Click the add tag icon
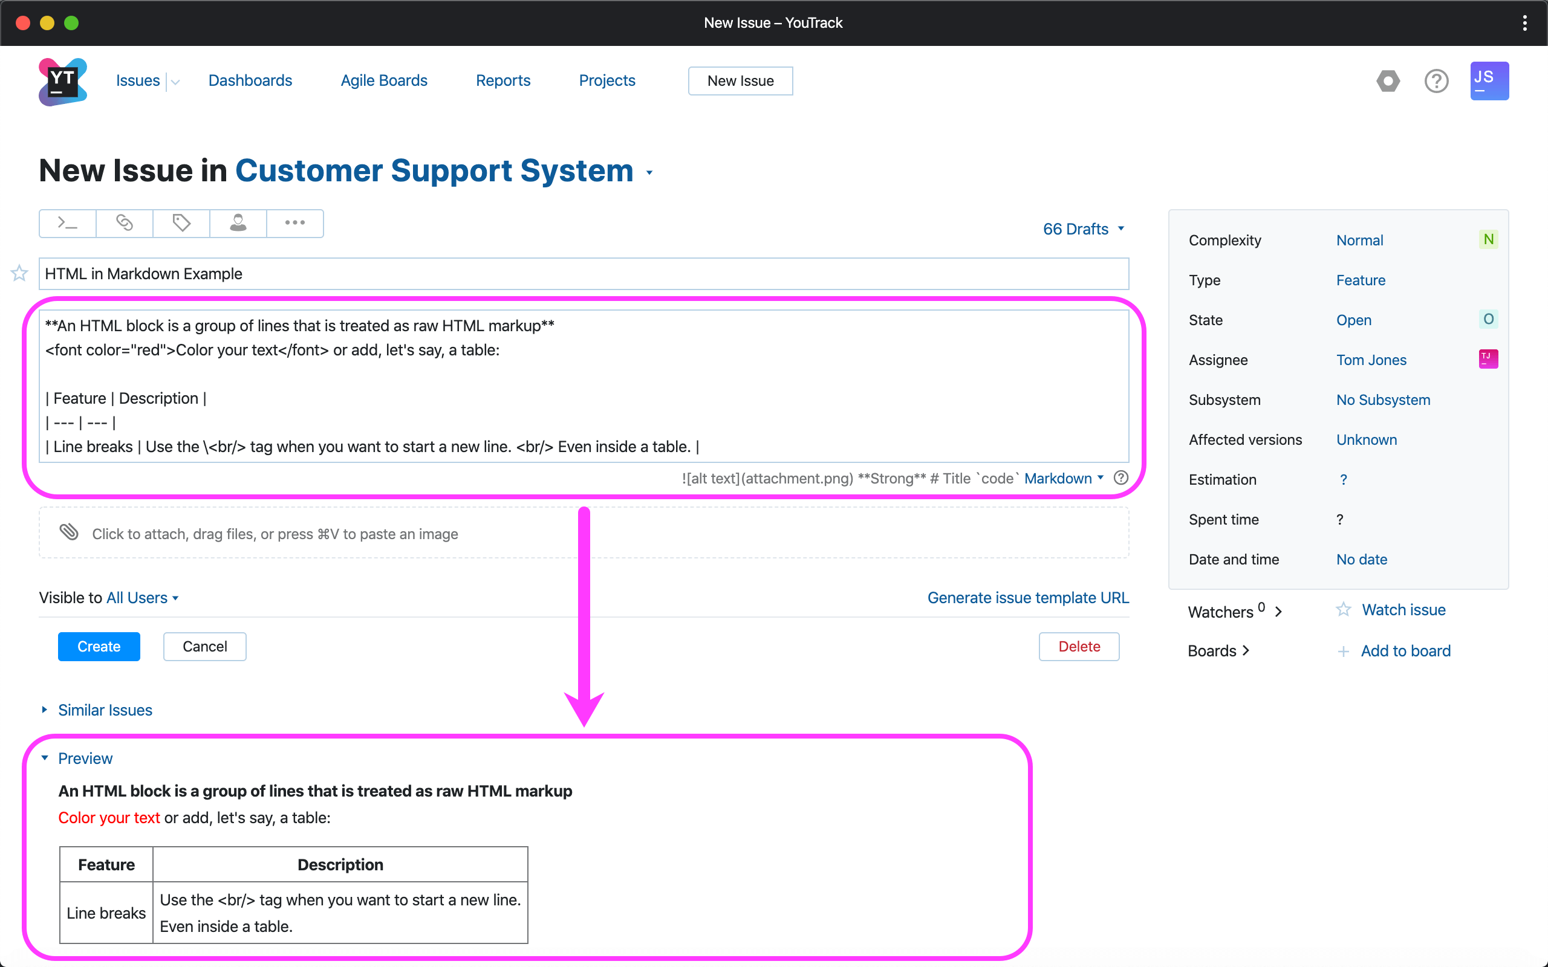1548x967 pixels. tap(181, 223)
